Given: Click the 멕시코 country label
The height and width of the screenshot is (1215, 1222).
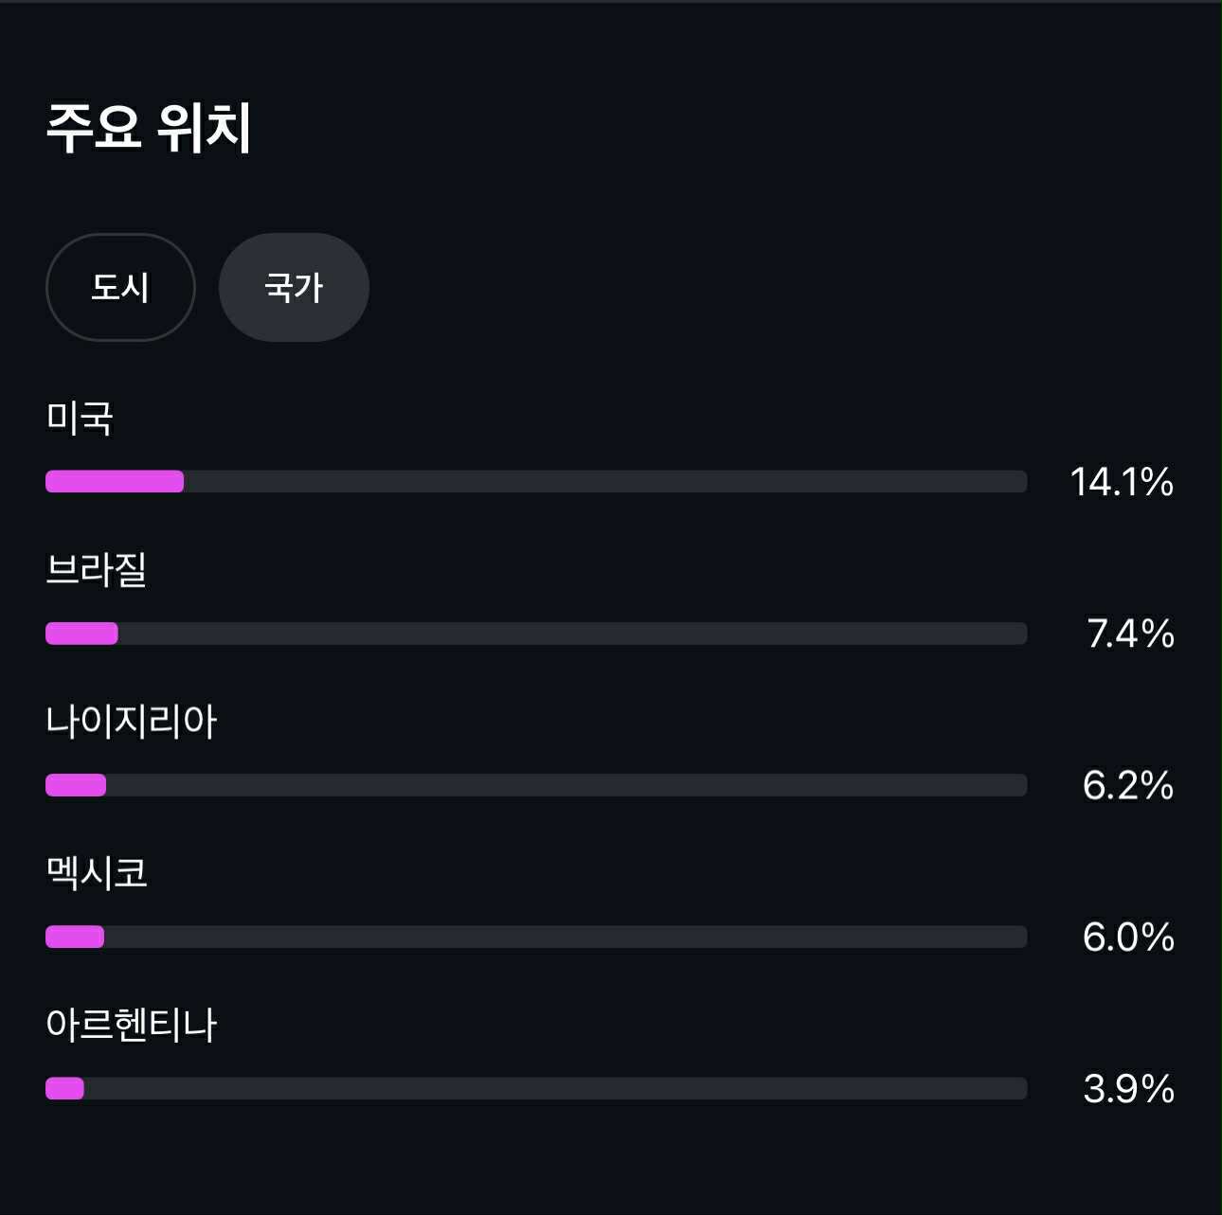Looking at the screenshot, I should (x=97, y=872).
